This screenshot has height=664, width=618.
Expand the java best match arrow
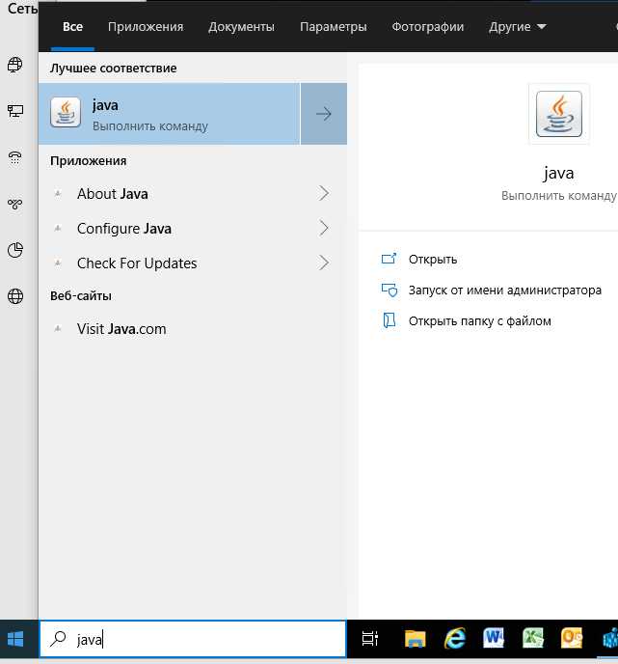click(x=324, y=114)
